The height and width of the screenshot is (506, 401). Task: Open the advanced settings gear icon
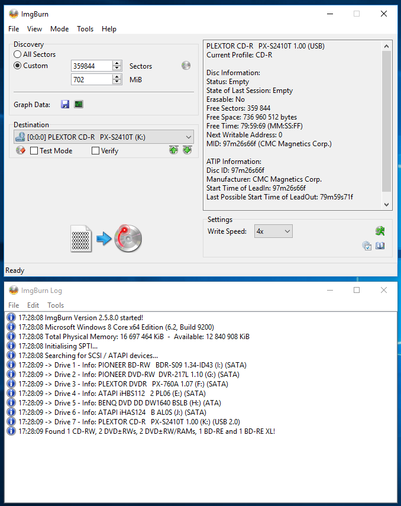click(367, 246)
